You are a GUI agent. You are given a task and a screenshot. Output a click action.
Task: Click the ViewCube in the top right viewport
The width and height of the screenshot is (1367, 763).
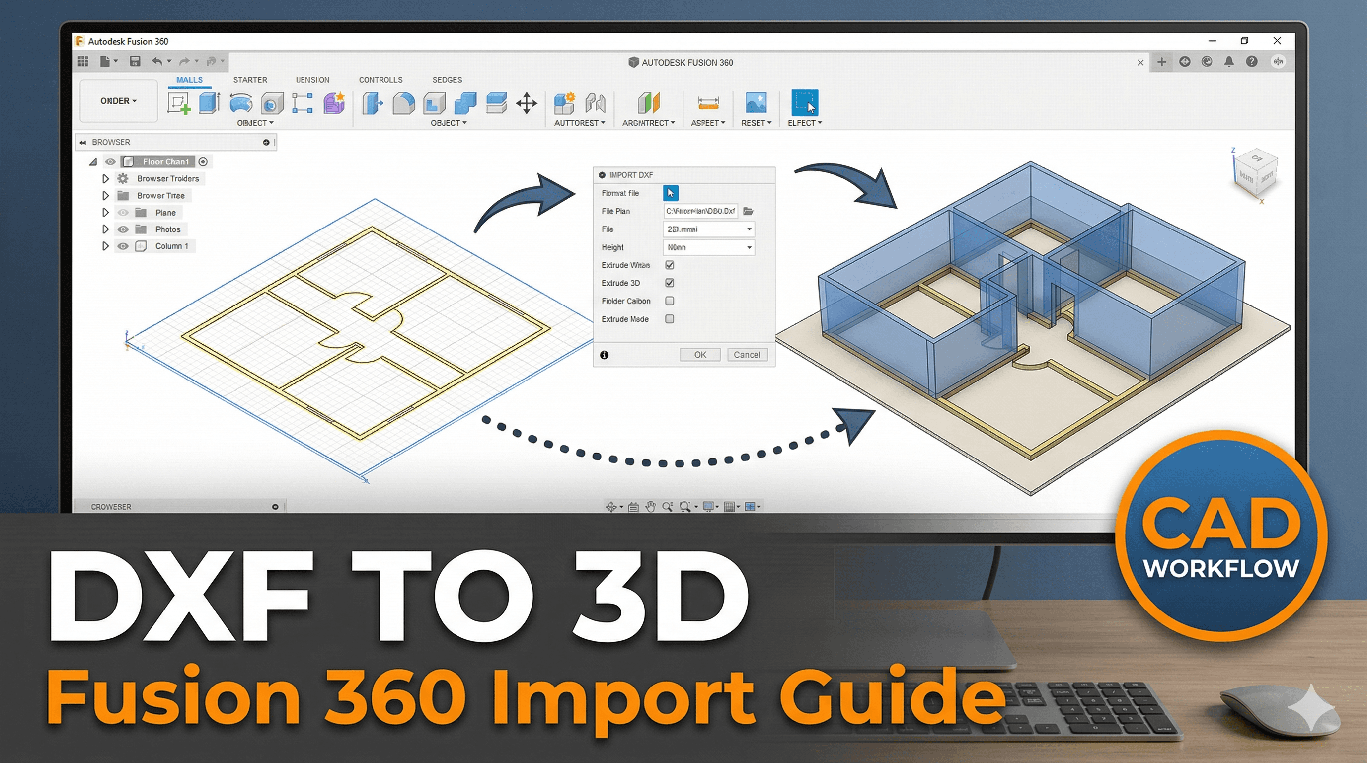pyautogui.click(x=1256, y=172)
